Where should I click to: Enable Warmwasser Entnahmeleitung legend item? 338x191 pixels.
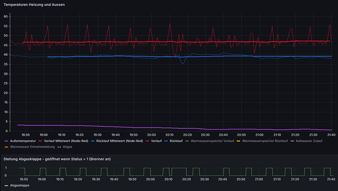coord(32,147)
